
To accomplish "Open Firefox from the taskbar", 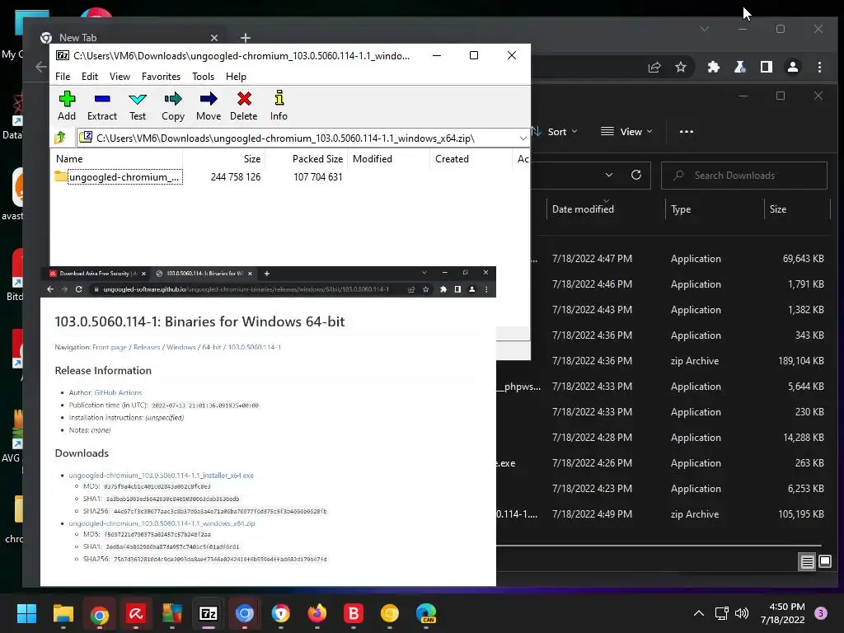I will [x=317, y=613].
